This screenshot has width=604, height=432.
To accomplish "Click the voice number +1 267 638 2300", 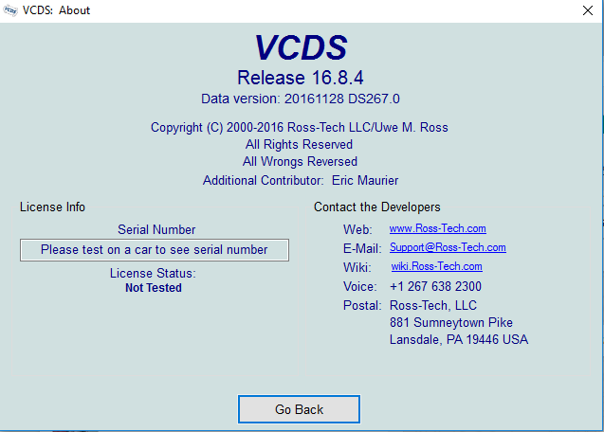I will [x=435, y=286].
